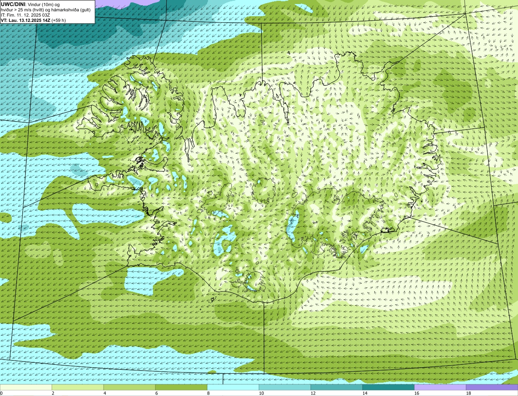Click the medium green 6–8 legend swatch

click(x=181, y=387)
